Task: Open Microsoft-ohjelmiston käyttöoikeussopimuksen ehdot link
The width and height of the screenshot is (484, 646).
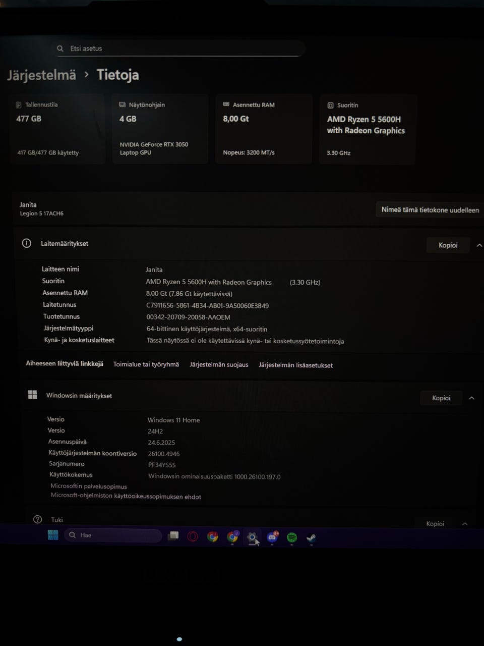Action: pyautogui.click(x=126, y=496)
